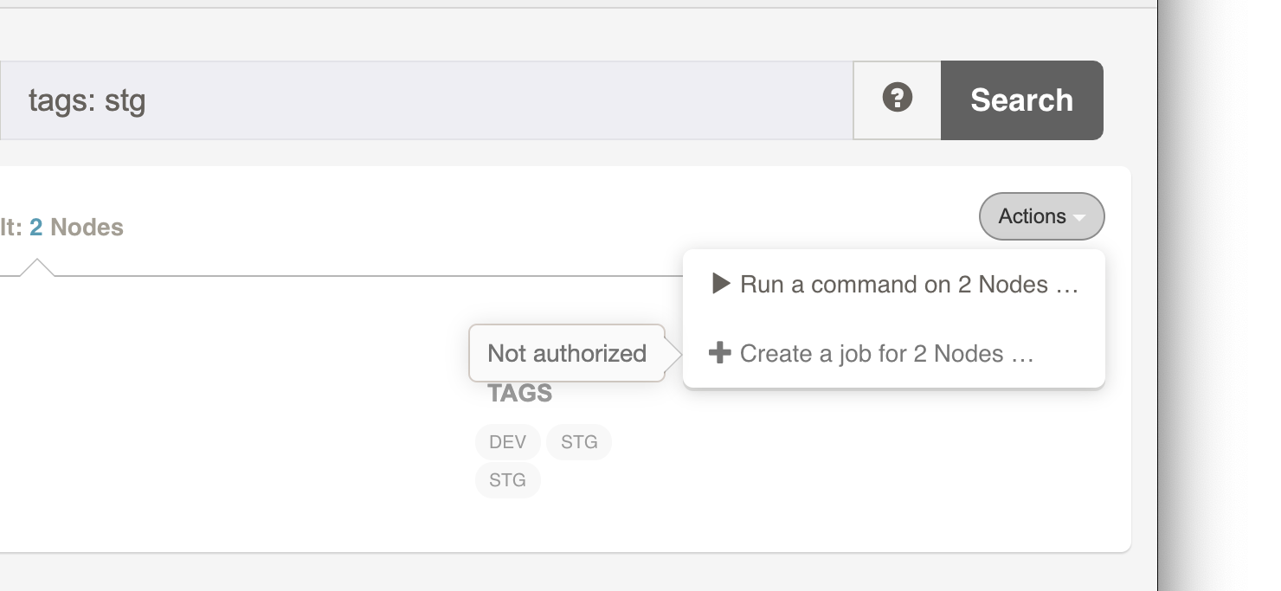Image resolution: width=1281 pixels, height=591 pixels.
Task: Click the TAGS column header
Action: coord(519,394)
